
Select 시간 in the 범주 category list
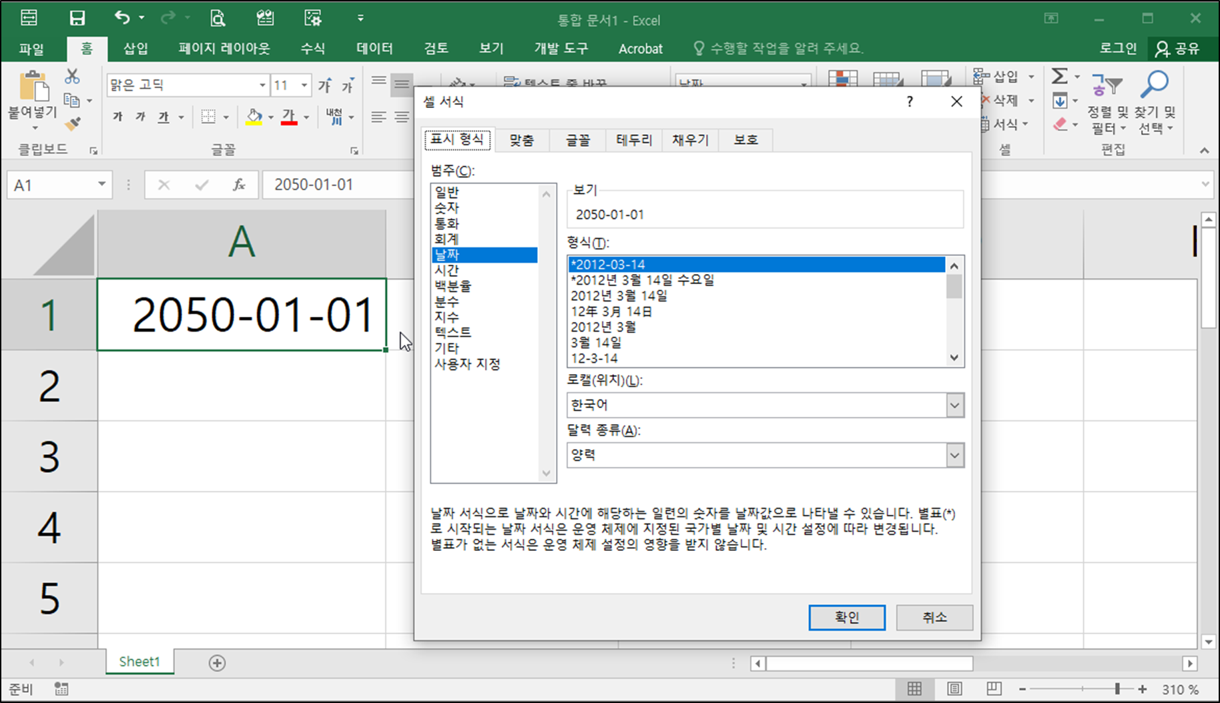[x=446, y=270]
